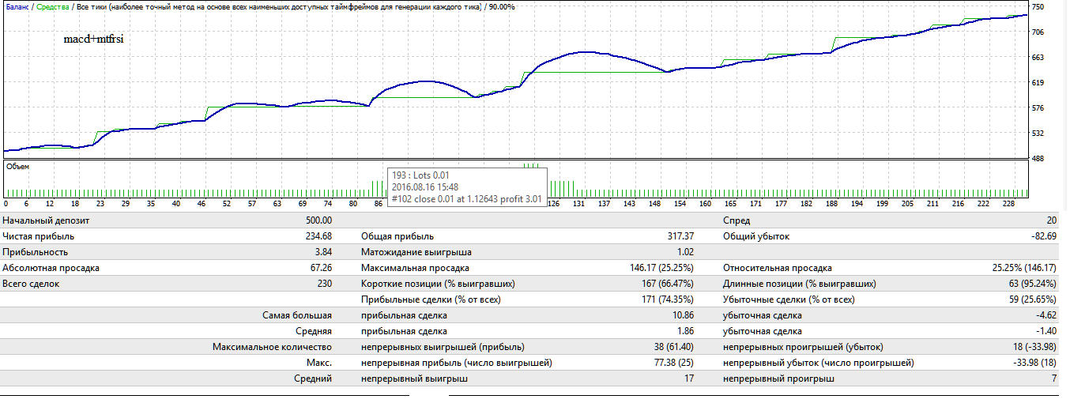Click 'Прибыльные сделки (% от всех)' label
The image size is (1070, 403).
[x=431, y=299]
